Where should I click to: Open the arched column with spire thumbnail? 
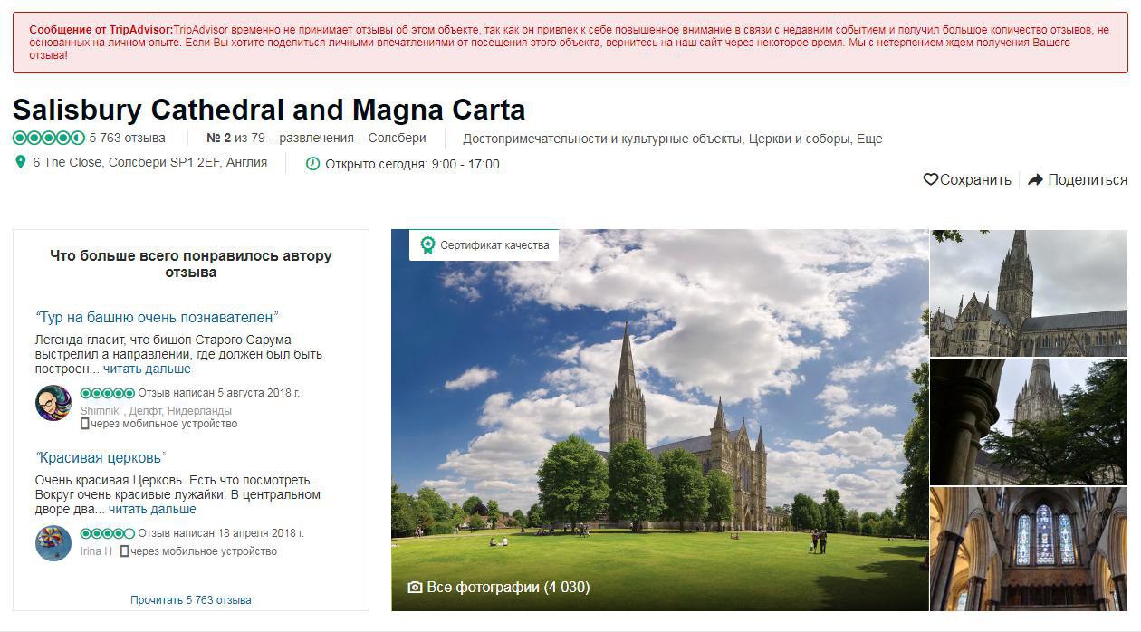pos(1029,422)
